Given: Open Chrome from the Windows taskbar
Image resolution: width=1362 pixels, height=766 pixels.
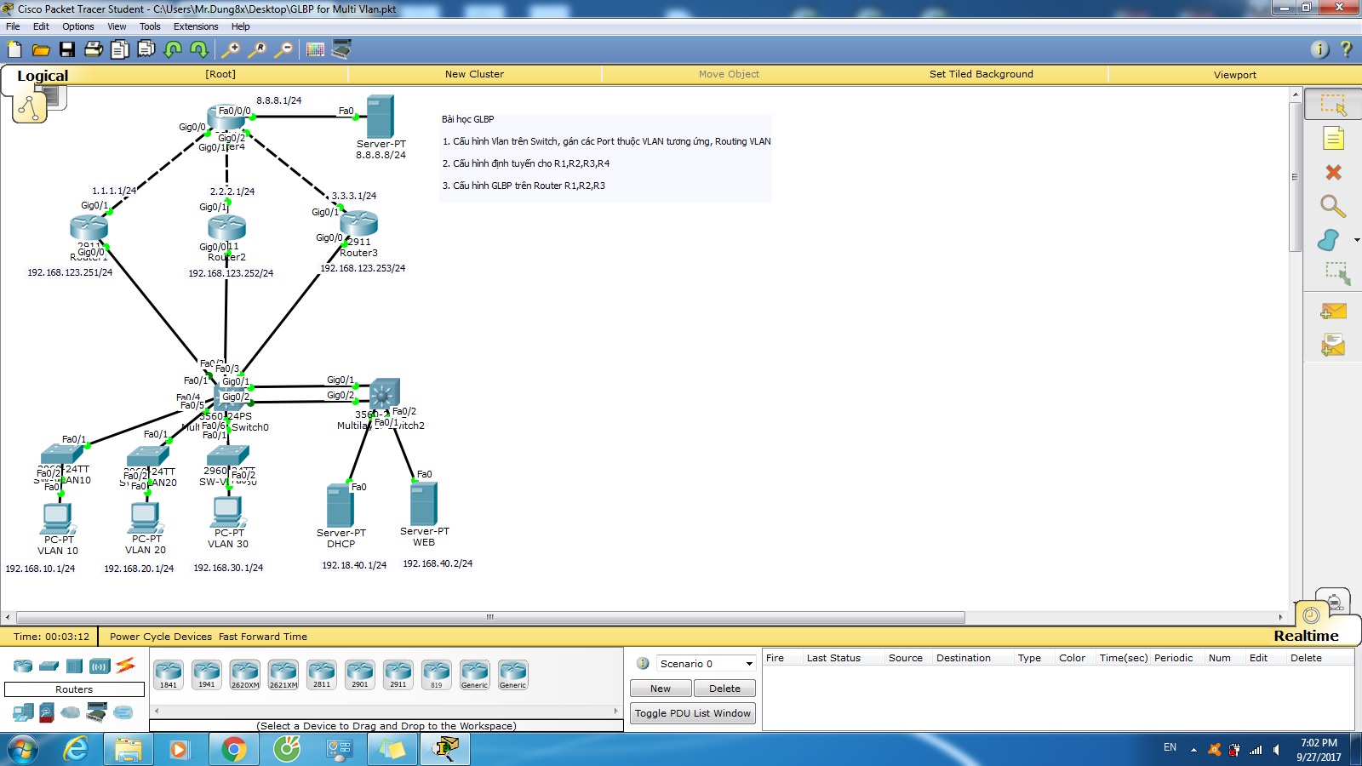Looking at the screenshot, I should pyautogui.click(x=233, y=749).
